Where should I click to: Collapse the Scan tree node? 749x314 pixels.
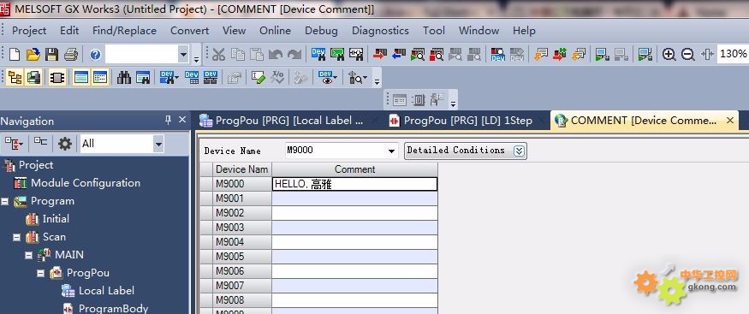pyautogui.click(x=17, y=237)
